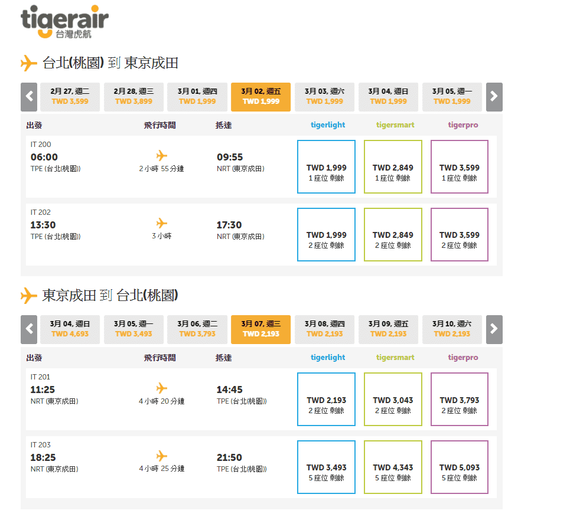Choose IT 201 tigerpro fare TWD 3,793

pos(460,400)
